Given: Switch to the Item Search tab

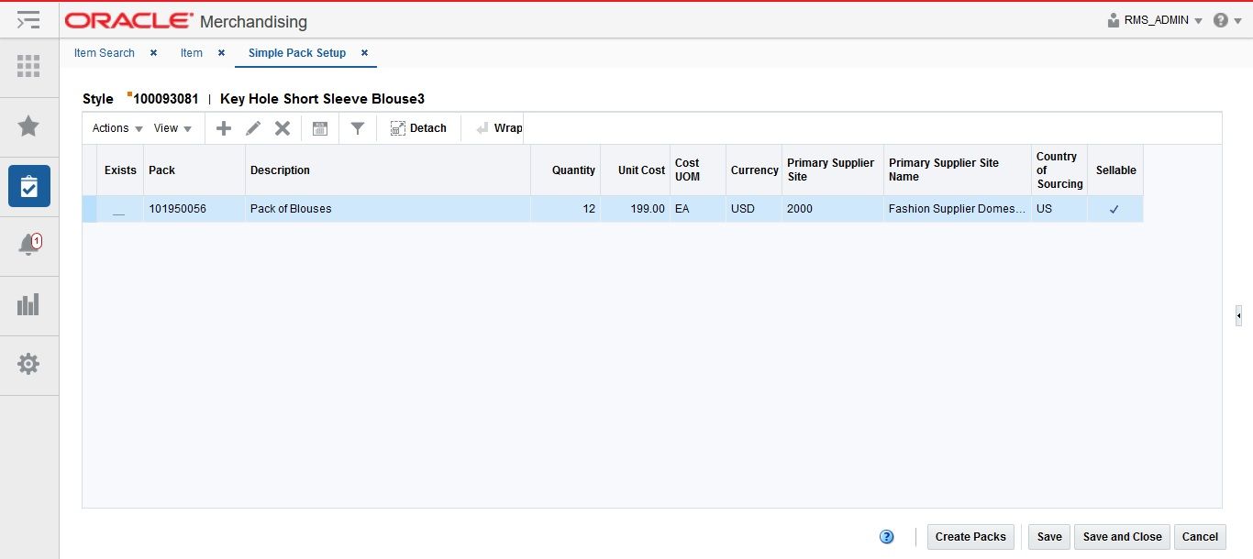Looking at the screenshot, I should click(x=104, y=53).
